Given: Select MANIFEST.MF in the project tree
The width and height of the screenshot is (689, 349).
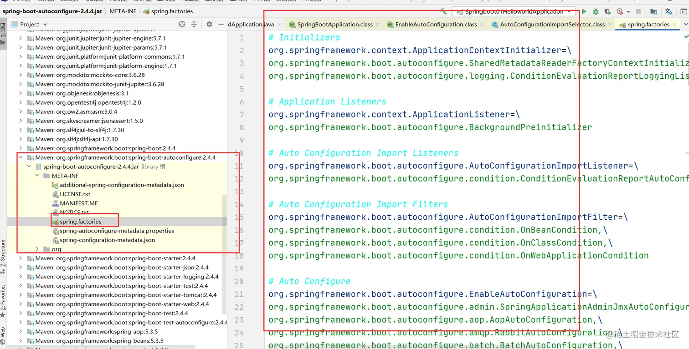Looking at the screenshot, I should coord(78,203).
